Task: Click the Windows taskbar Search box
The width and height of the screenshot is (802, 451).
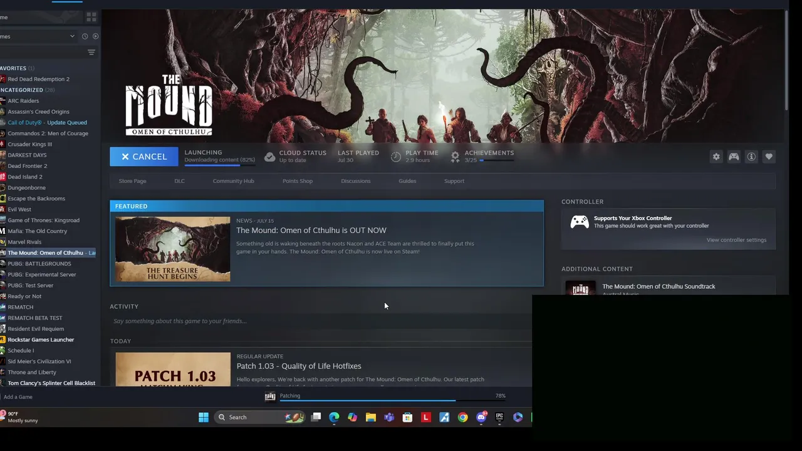Action: click(259, 417)
